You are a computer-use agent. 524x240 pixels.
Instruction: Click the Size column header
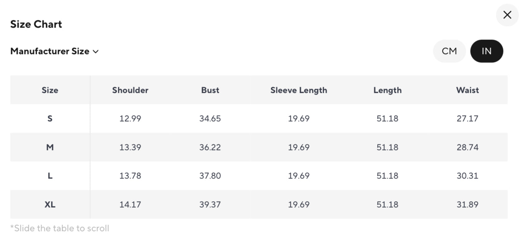coord(50,90)
